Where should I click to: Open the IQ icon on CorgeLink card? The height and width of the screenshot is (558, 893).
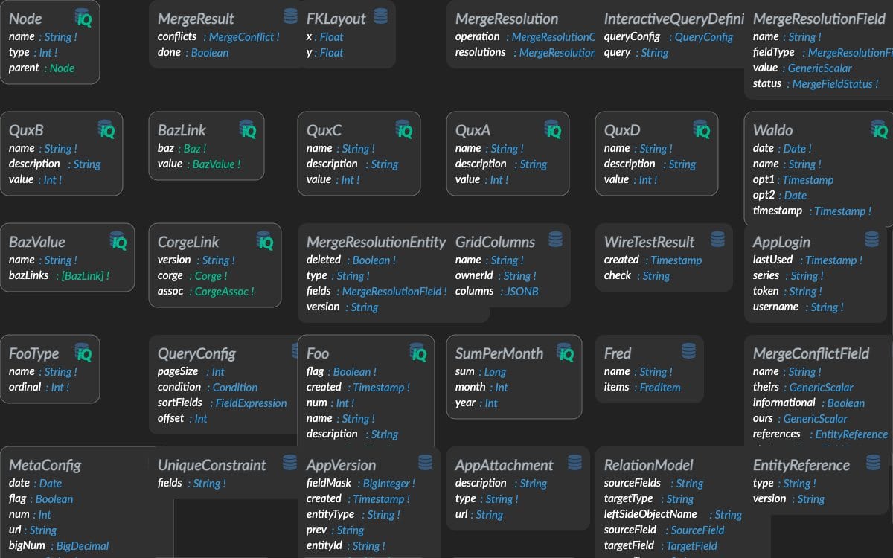click(x=265, y=242)
